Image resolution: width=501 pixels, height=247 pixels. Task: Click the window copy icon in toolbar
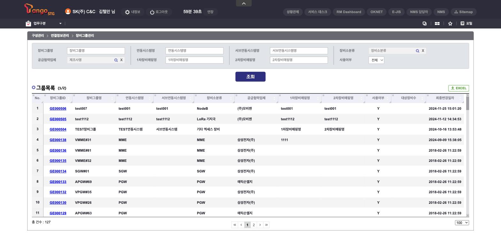tap(425, 23)
